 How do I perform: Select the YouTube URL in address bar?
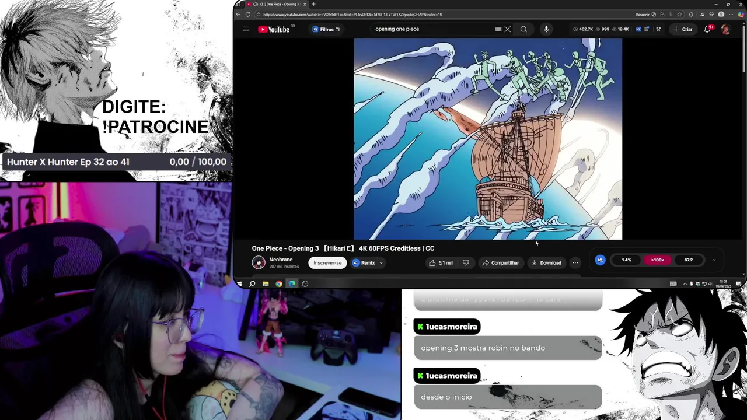coord(352,15)
